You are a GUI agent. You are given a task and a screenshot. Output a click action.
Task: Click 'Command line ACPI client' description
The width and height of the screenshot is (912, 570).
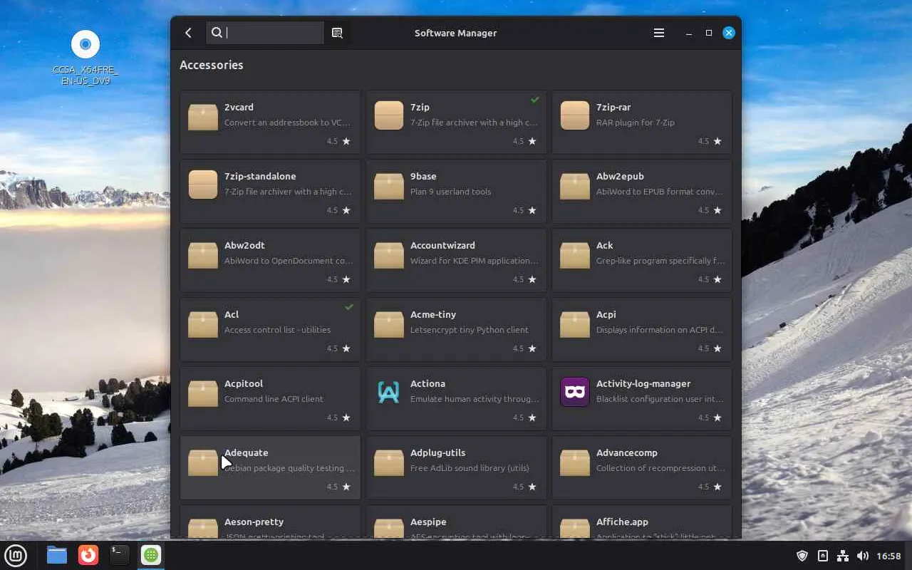[274, 399]
